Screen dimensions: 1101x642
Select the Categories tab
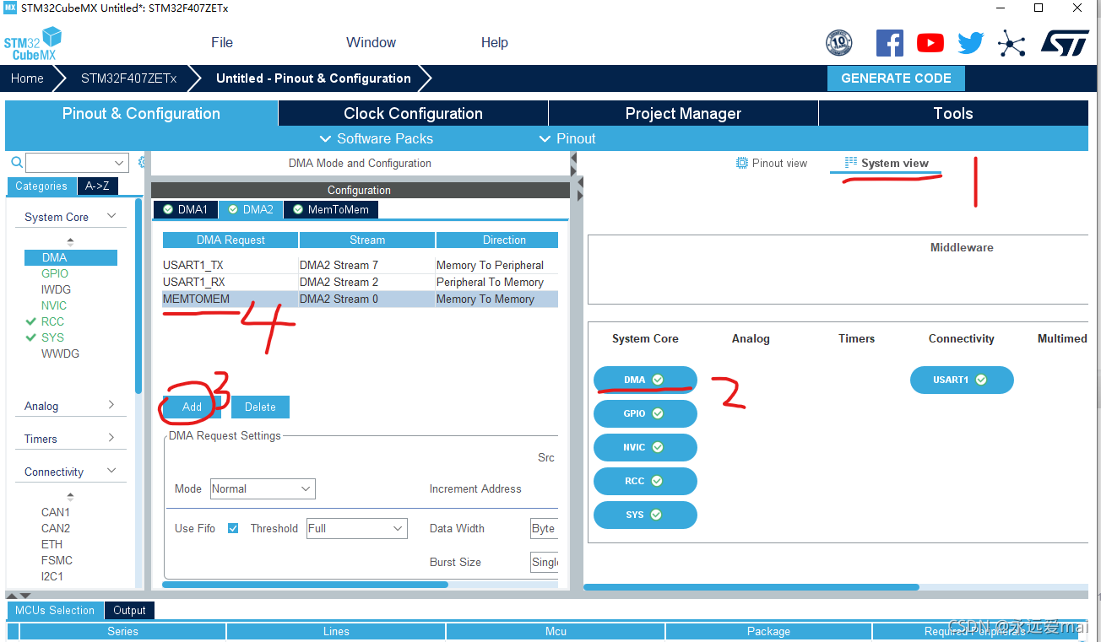[41, 186]
